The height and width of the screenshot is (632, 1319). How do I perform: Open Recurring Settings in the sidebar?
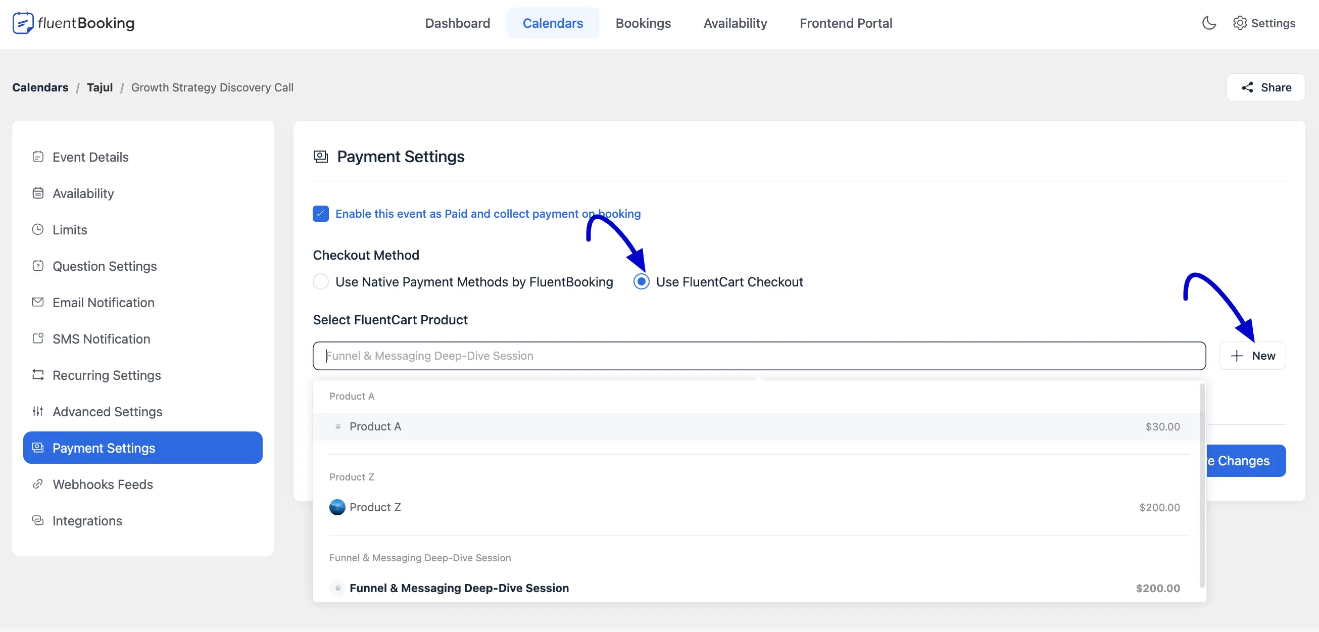tap(143, 375)
